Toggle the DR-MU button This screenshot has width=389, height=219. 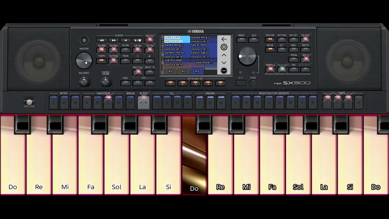coord(126,50)
